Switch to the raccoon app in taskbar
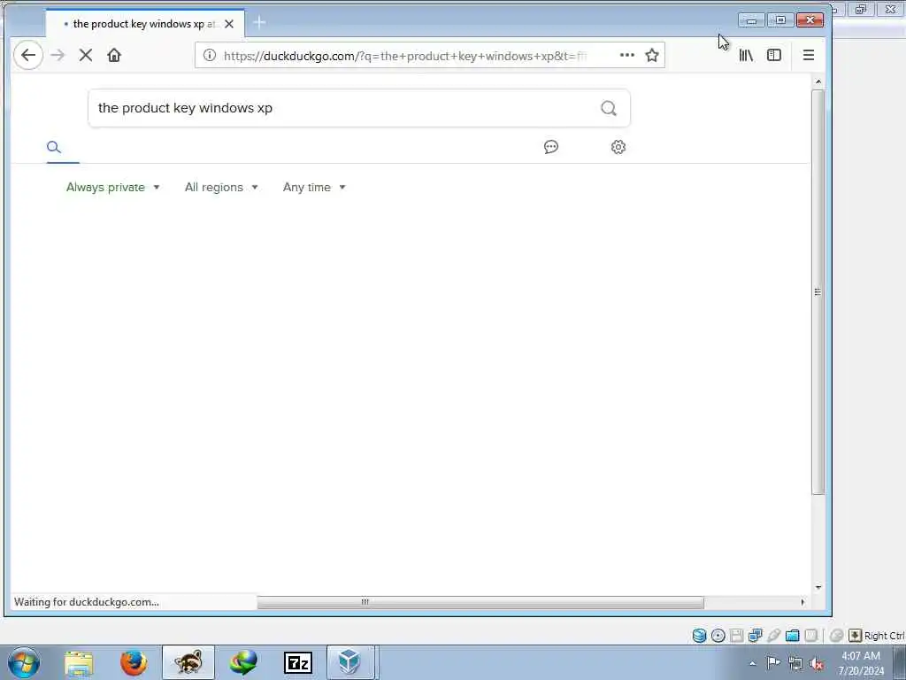 coord(188,662)
